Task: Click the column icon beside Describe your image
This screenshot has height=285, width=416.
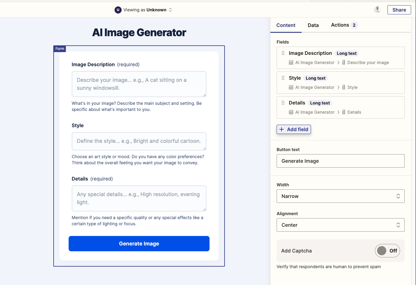Action: [x=344, y=63]
